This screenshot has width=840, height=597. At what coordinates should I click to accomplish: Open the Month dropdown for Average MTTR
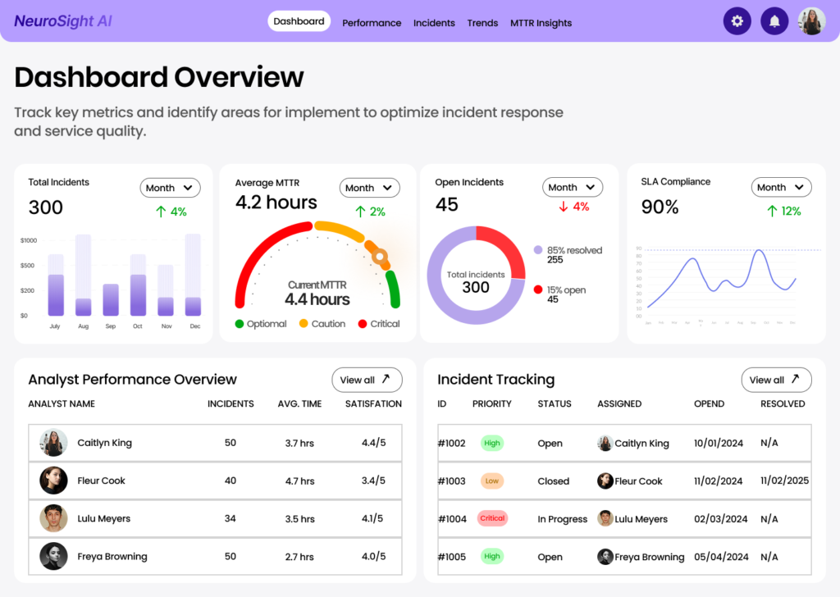tap(369, 188)
